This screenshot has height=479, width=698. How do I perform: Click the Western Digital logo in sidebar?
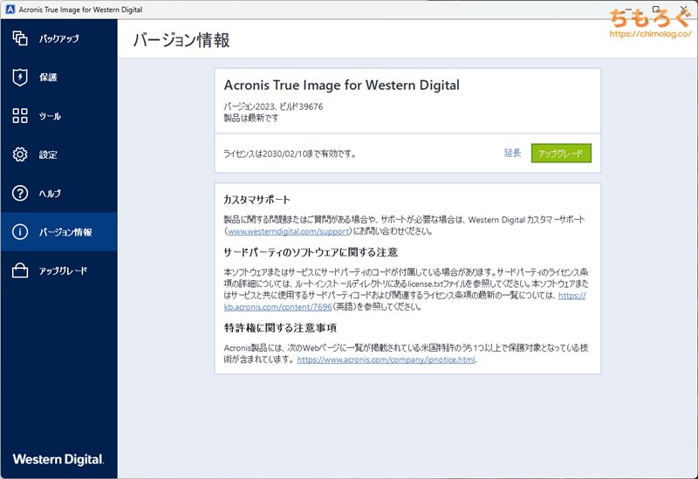[x=58, y=459]
